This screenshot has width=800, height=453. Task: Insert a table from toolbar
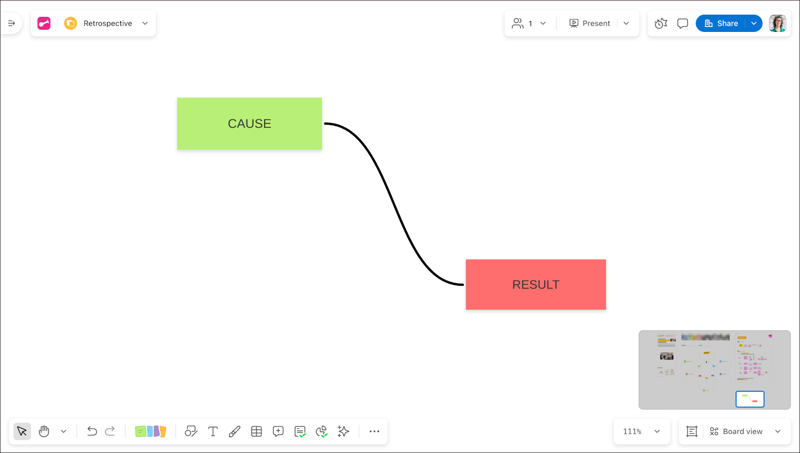[257, 431]
